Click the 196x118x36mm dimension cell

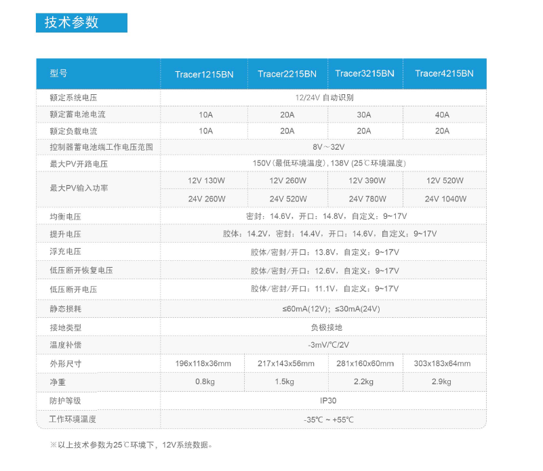(203, 364)
